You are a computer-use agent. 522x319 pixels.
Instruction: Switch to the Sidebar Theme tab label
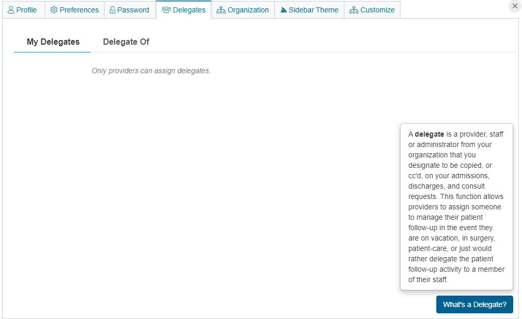pos(313,10)
